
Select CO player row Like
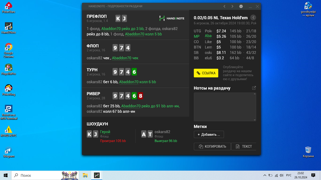[x=225, y=42]
